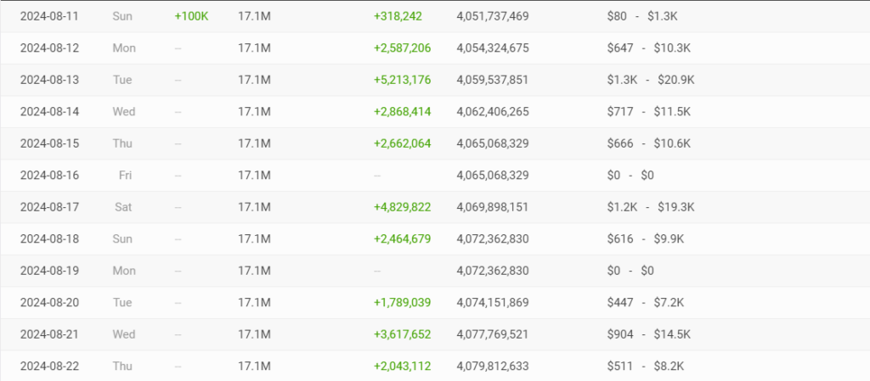The height and width of the screenshot is (381, 870).
Task: Click the +100K subscriber gain value
Action: (191, 17)
